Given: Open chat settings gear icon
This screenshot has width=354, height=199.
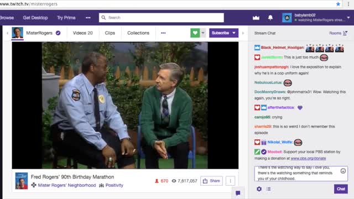Looking at the screenshot, I should [x=259, y=189].
